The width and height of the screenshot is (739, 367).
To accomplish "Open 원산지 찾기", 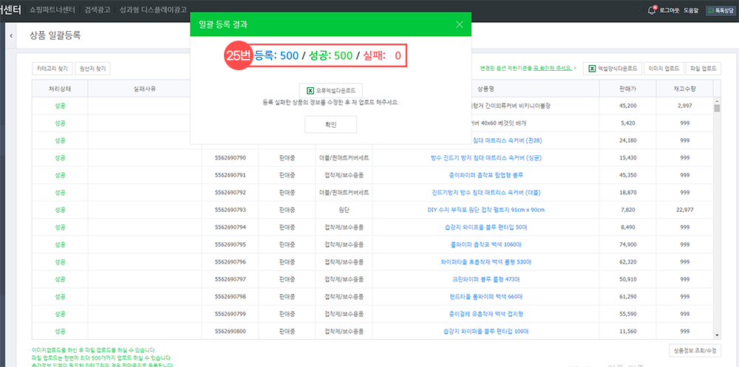I will (x=92, y=69).
